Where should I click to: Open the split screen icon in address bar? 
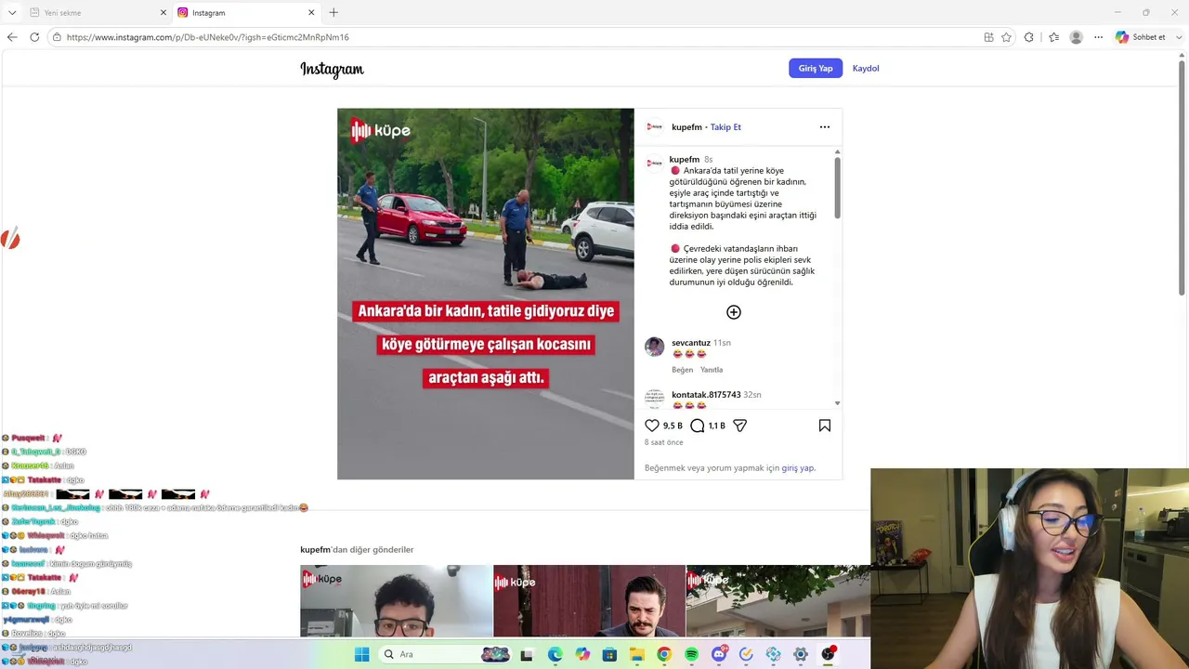[988, 37]
